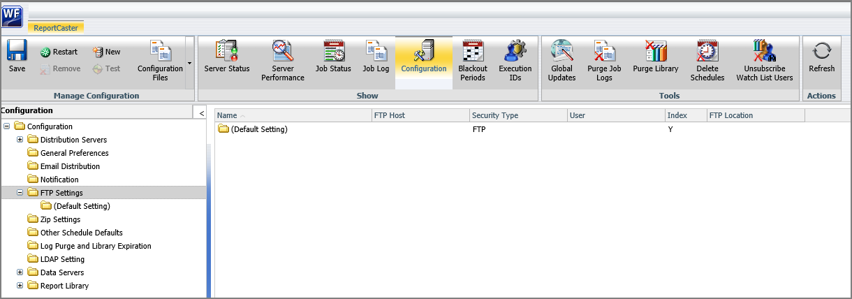
Task: Create a new item with New
Action: [x=106, y=52]
